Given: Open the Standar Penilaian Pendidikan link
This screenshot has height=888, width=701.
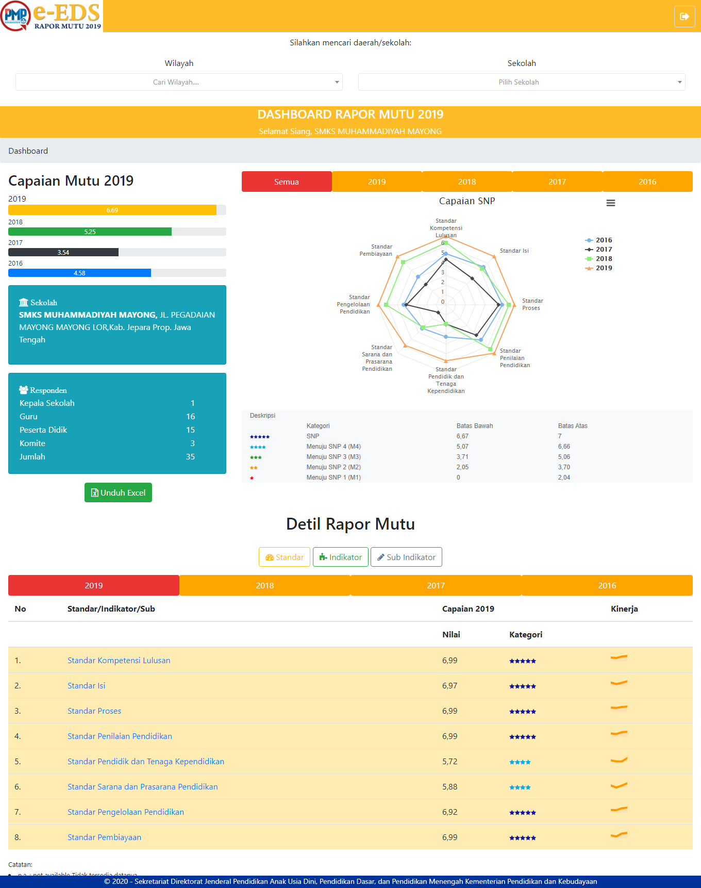Looking at the screenshot, I should (x=120, y=736).
